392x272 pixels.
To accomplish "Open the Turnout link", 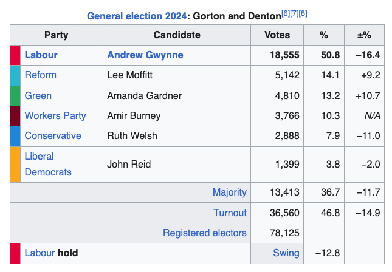I will (x=230, y=212).
